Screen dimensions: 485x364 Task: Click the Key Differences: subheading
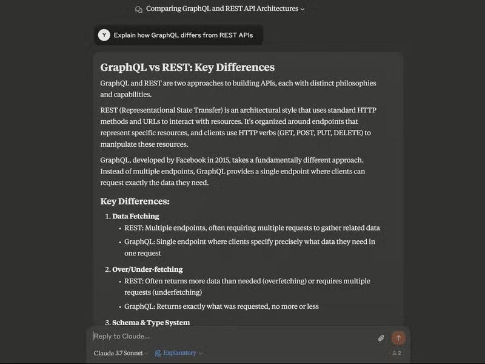[x=135, y=201]
